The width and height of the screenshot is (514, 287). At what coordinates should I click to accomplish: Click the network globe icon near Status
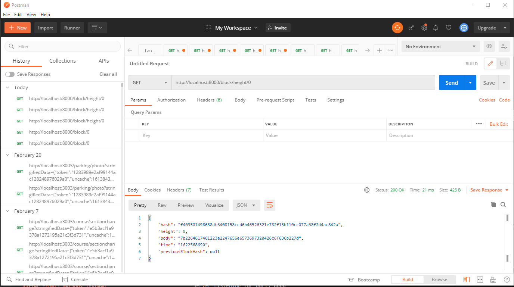(x=367, y=190)
